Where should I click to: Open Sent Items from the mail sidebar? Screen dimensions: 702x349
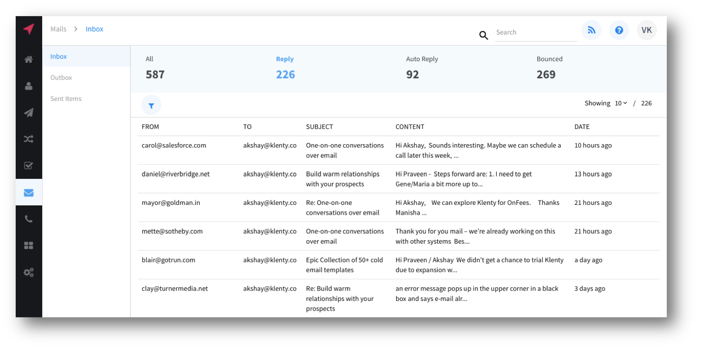66,99
